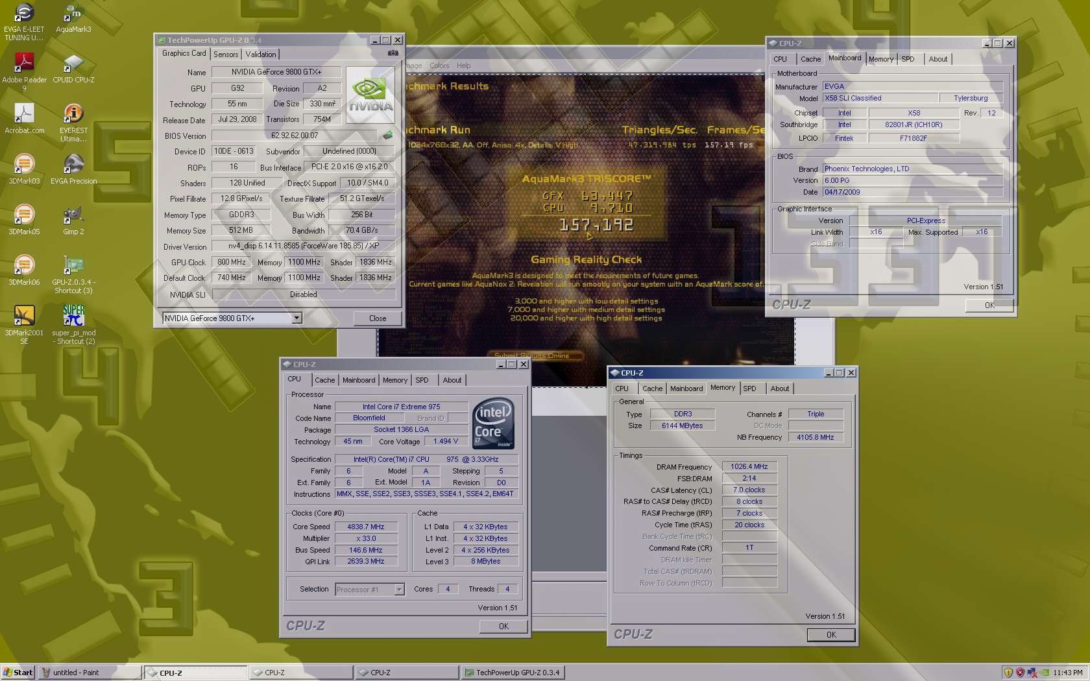This screenshot has width=1090, height=681.
Task: Launch EVEREST Ultimate desktop icon
Action: pyautogui.click(x=73, y=123)
